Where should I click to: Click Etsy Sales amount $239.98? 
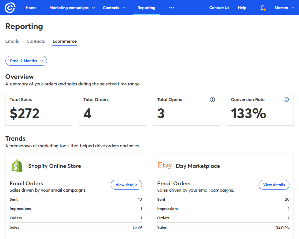point(283,227)
